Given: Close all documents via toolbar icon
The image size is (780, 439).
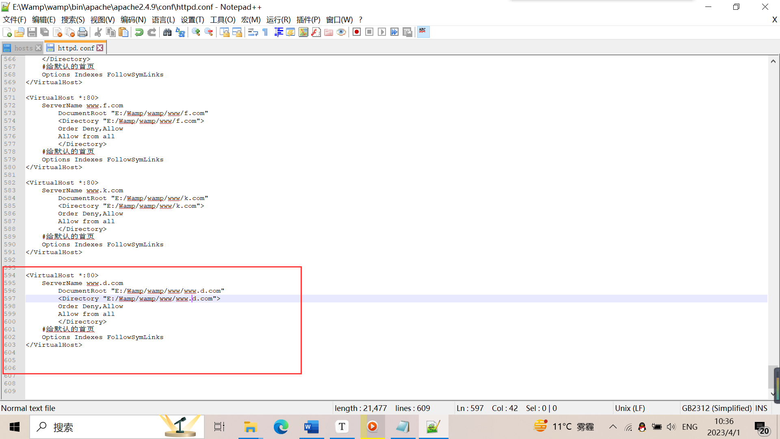Looking at the screenshot, I should pos(70,32).
